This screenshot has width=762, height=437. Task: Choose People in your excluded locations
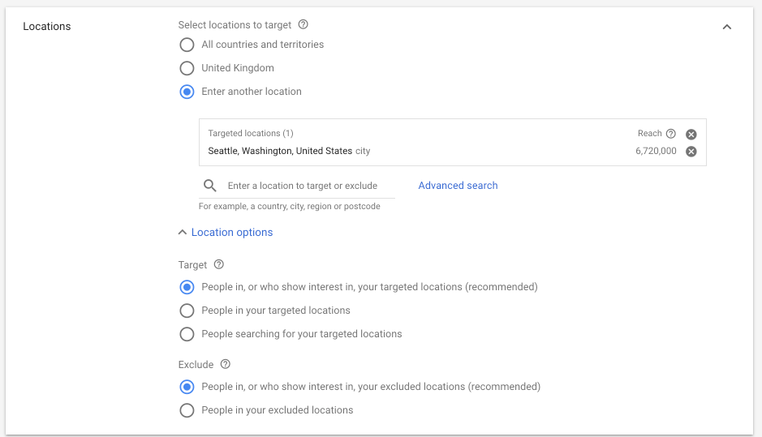click(x=187, y=410)
